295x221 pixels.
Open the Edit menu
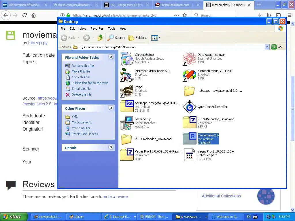tap(72, 28)
